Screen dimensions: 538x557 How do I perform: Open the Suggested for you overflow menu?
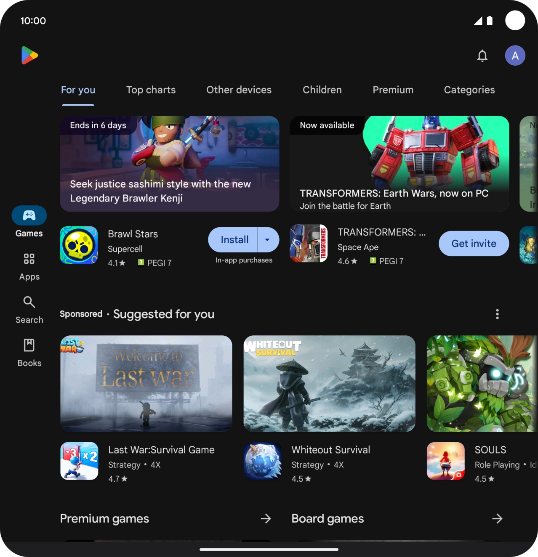(x=497, y=314)
